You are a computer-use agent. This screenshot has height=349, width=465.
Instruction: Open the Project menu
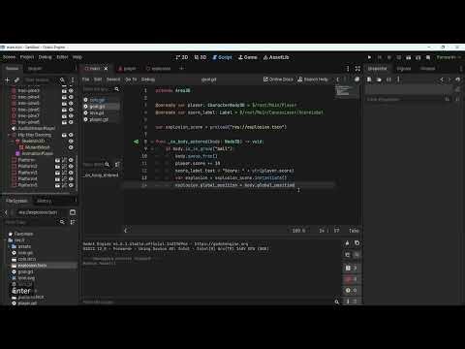27,57
